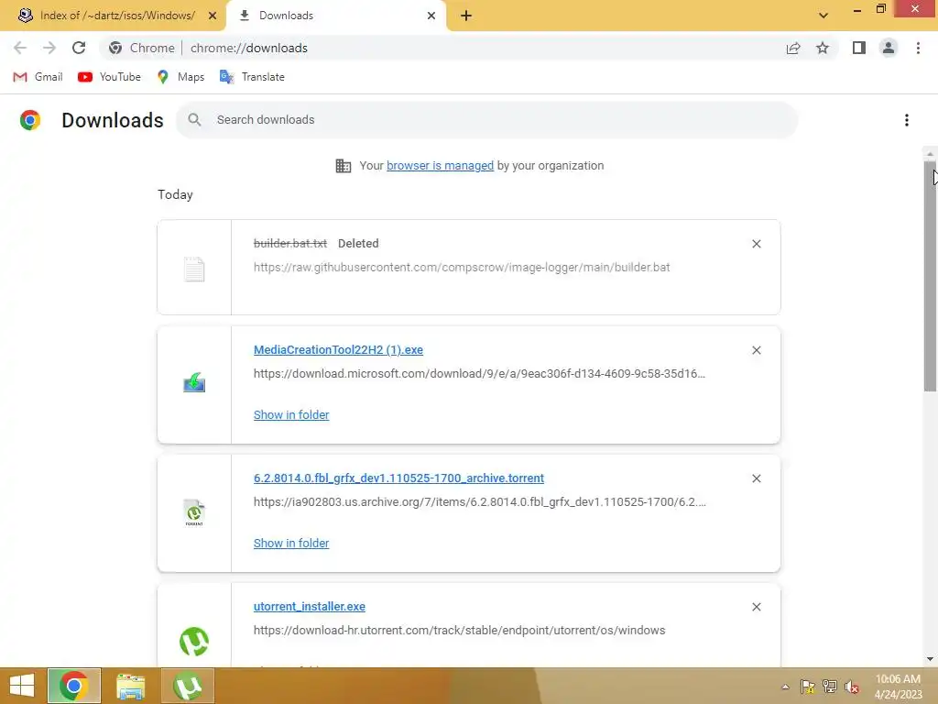
Task: Close the Index of /~dartz tab
Action: (213, 16)
